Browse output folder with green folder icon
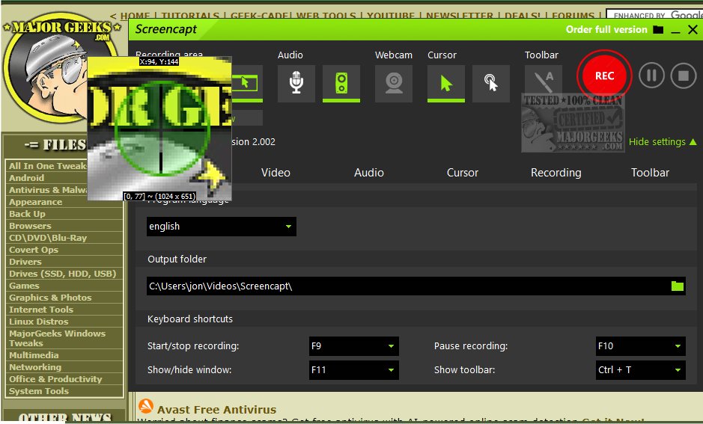This screenshot has width=703, height=424. click(678, 286)
